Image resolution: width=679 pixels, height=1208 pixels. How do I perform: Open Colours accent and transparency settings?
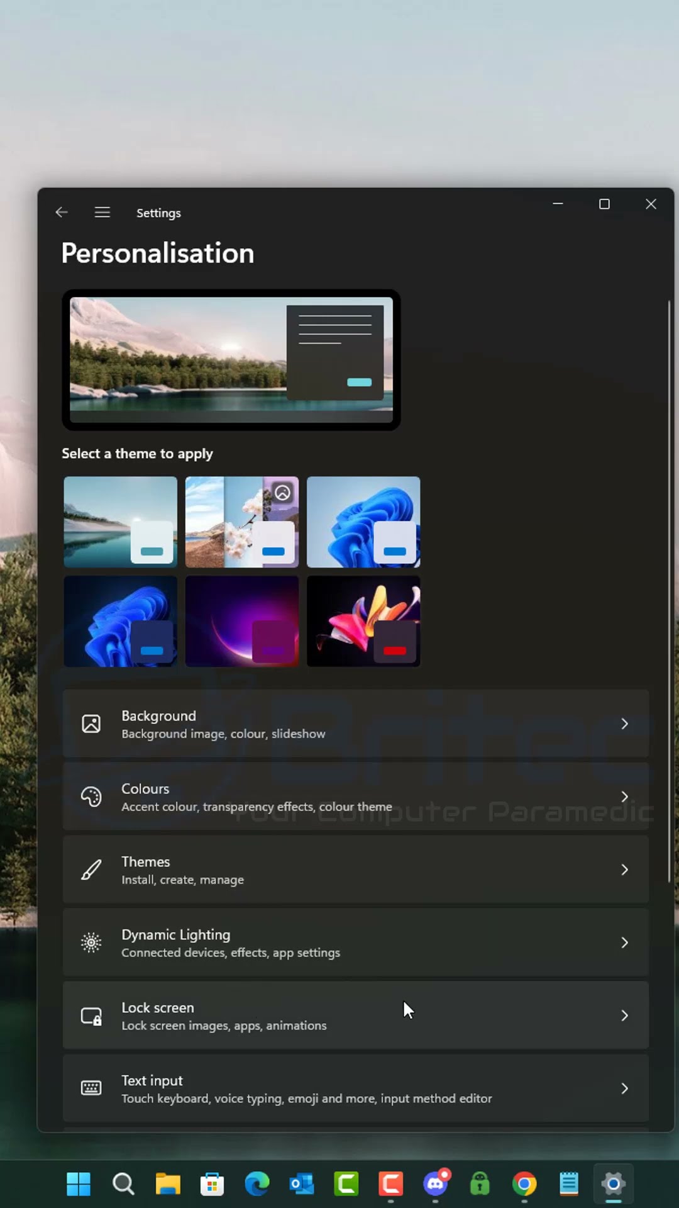[x=356, y=797]
